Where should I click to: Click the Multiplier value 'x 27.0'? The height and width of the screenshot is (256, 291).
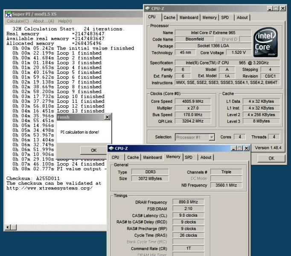click(x=193, y=108)
